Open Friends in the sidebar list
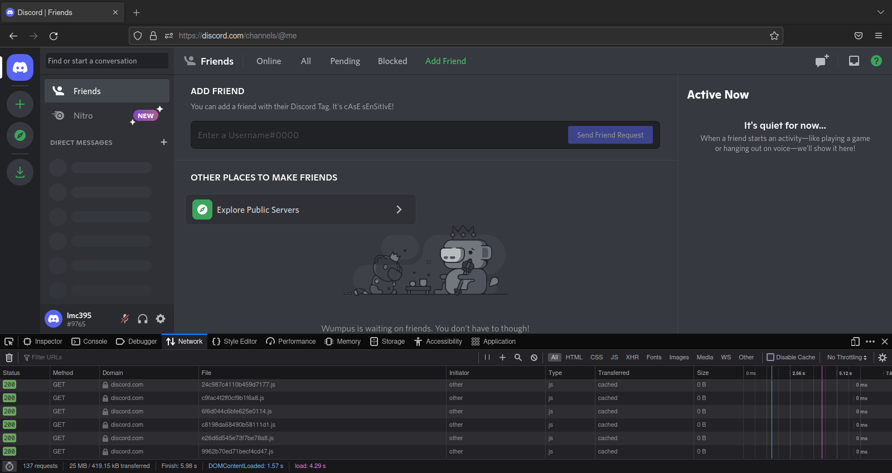The image size is (892, 473). (x=107, y=91)
